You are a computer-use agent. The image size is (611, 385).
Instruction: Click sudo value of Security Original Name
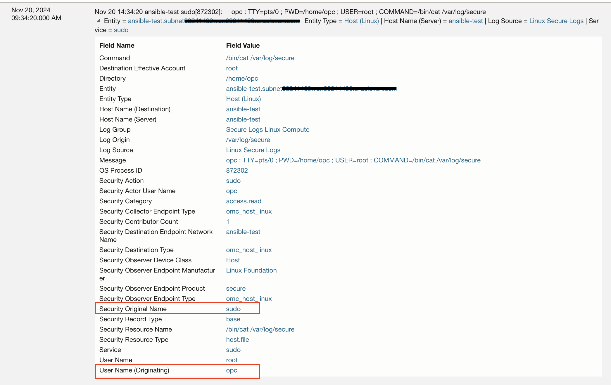(233, 309)
